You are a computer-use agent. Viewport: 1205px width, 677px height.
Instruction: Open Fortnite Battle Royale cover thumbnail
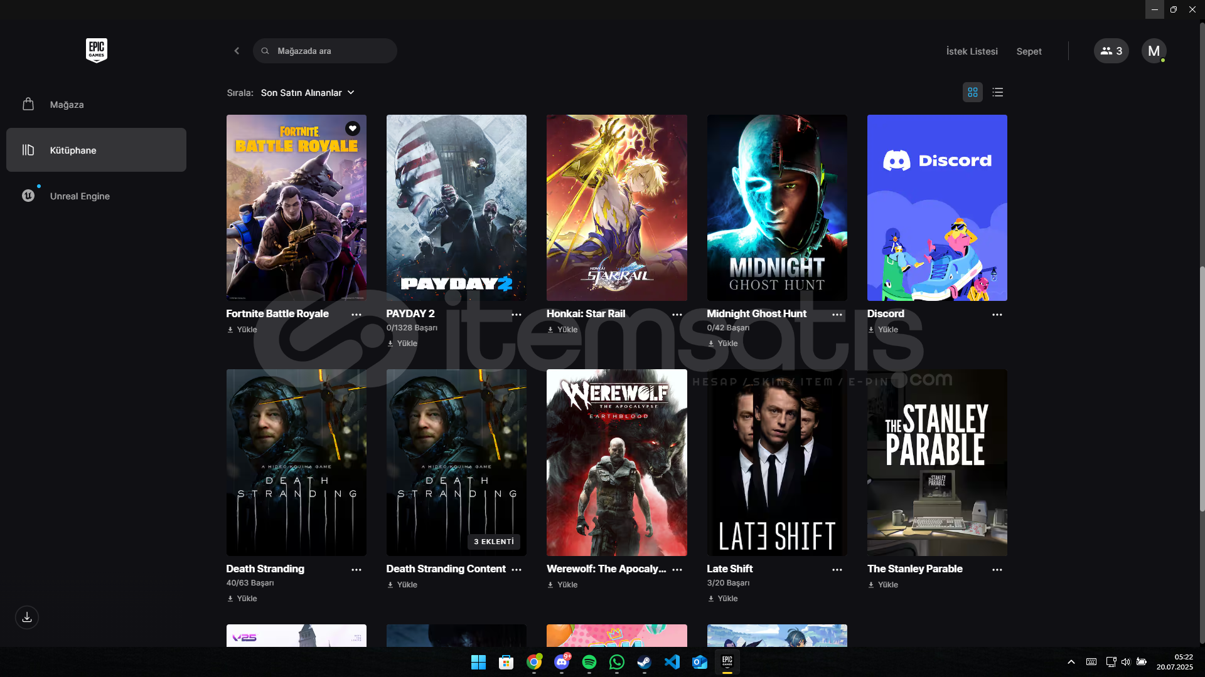296,207
